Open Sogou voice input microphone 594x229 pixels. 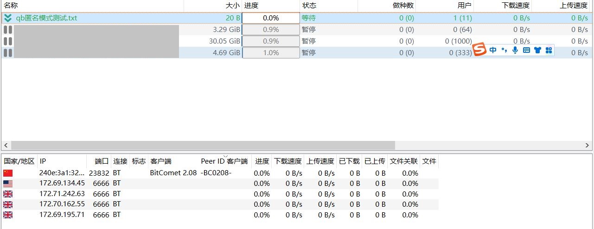click(x=515, y=50)
